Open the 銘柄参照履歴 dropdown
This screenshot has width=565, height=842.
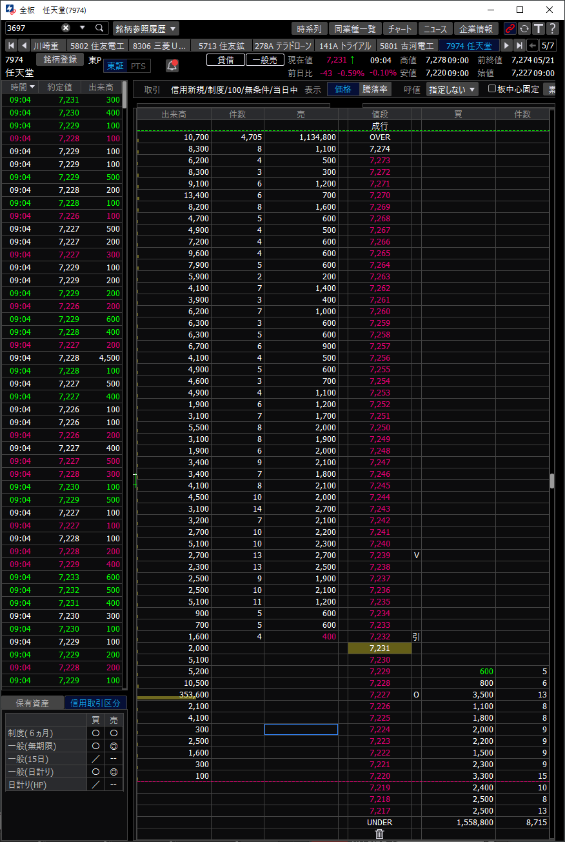[x=146, y=28]
